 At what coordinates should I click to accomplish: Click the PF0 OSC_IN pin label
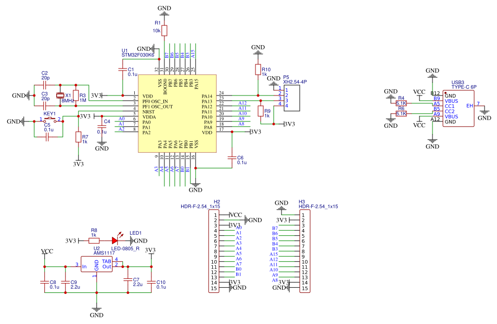point(155,101)
